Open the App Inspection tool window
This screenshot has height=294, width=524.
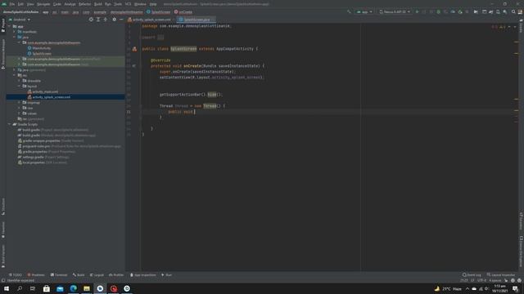[143, 275]
